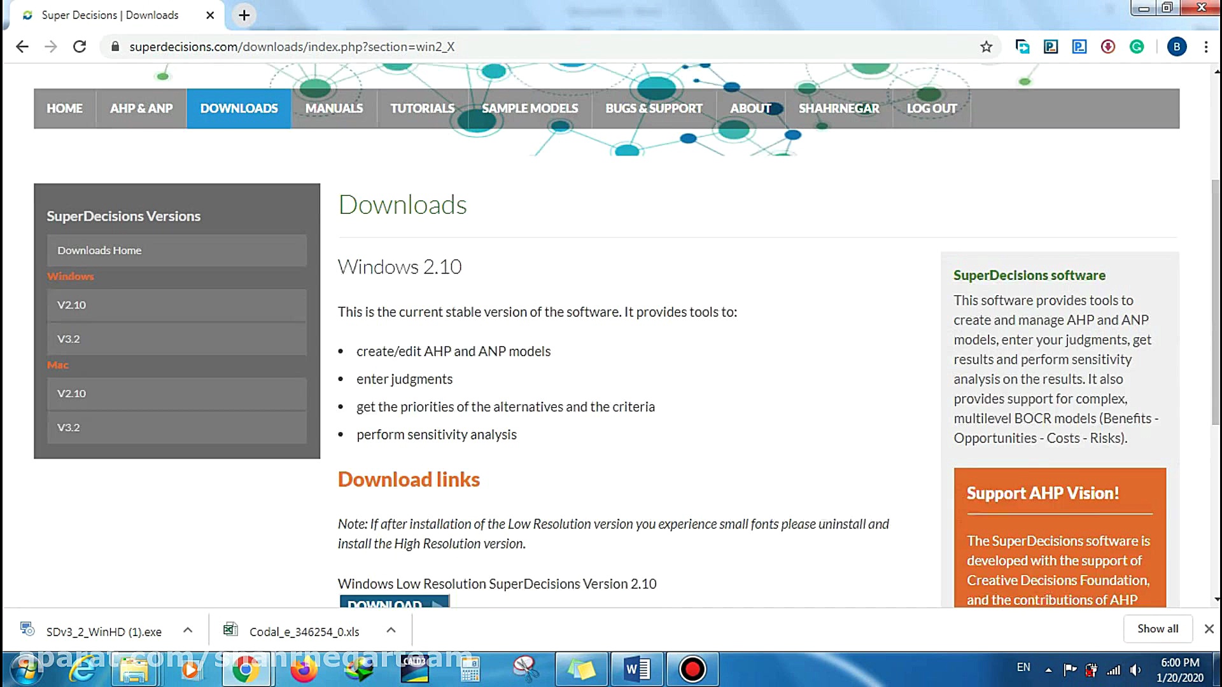The height and width of the screenshot is (687, 1222).
Task: Launch Firefox from the taskbar
Action: point(304,669)
